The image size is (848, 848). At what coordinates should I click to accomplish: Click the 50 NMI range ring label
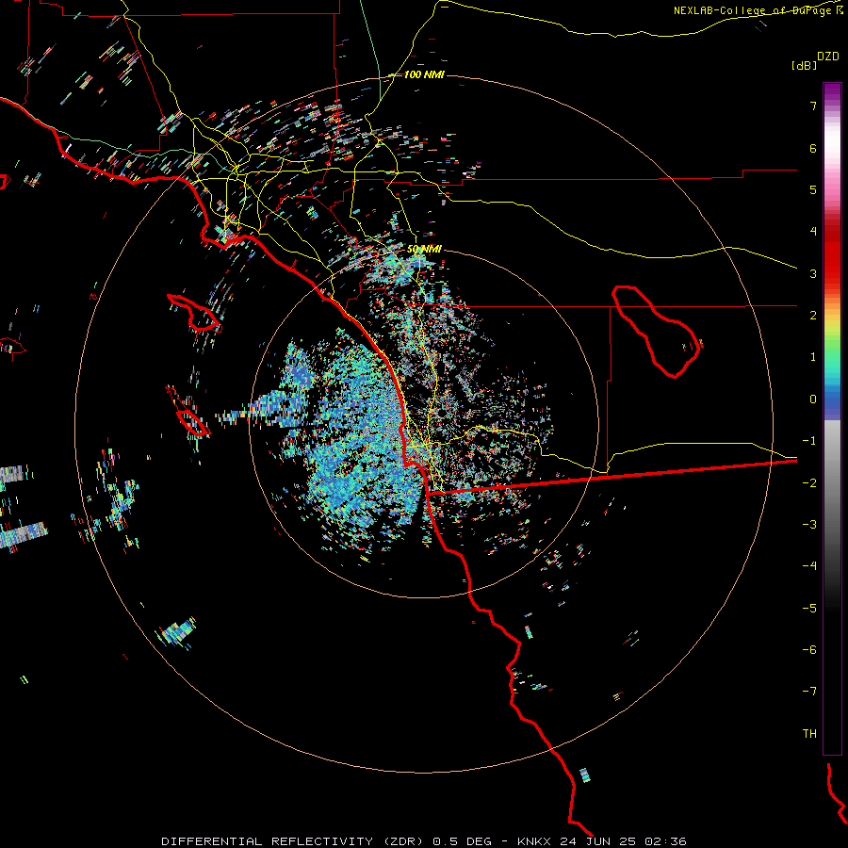click(x=424, y=249)
